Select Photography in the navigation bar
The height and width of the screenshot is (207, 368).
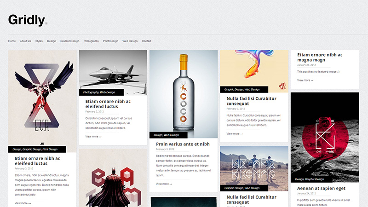(91, 41)
